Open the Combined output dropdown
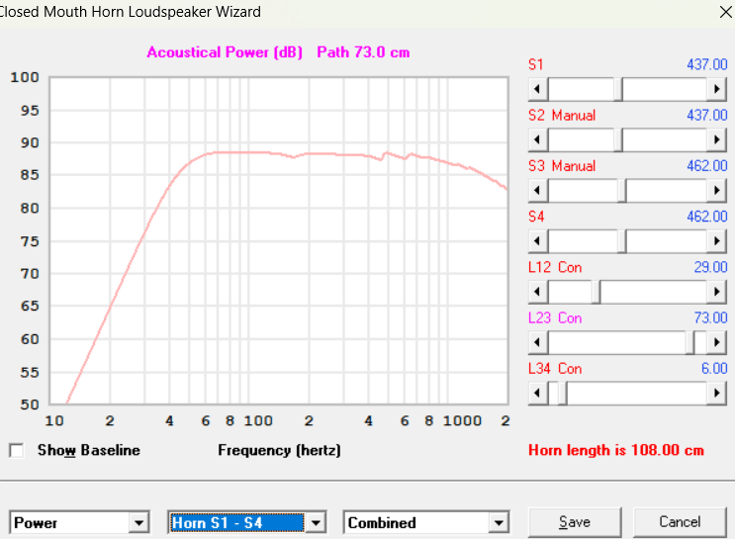The image size is (735, 539). pos(499,522)
